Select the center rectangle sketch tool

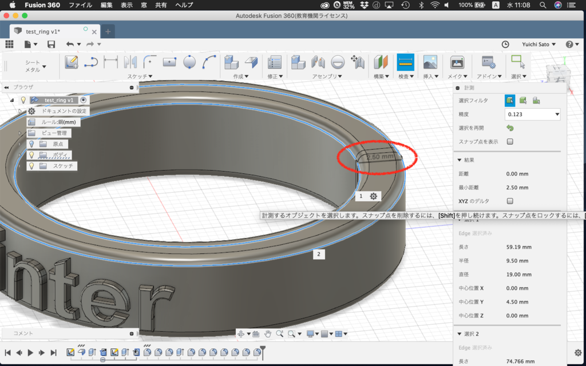169,62
